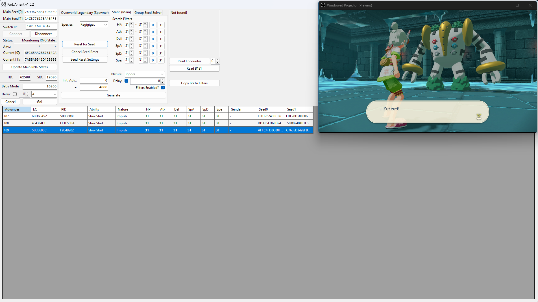Click the Current [0] RNG state field
Screen dimensions: 538x302
(41, 53)
